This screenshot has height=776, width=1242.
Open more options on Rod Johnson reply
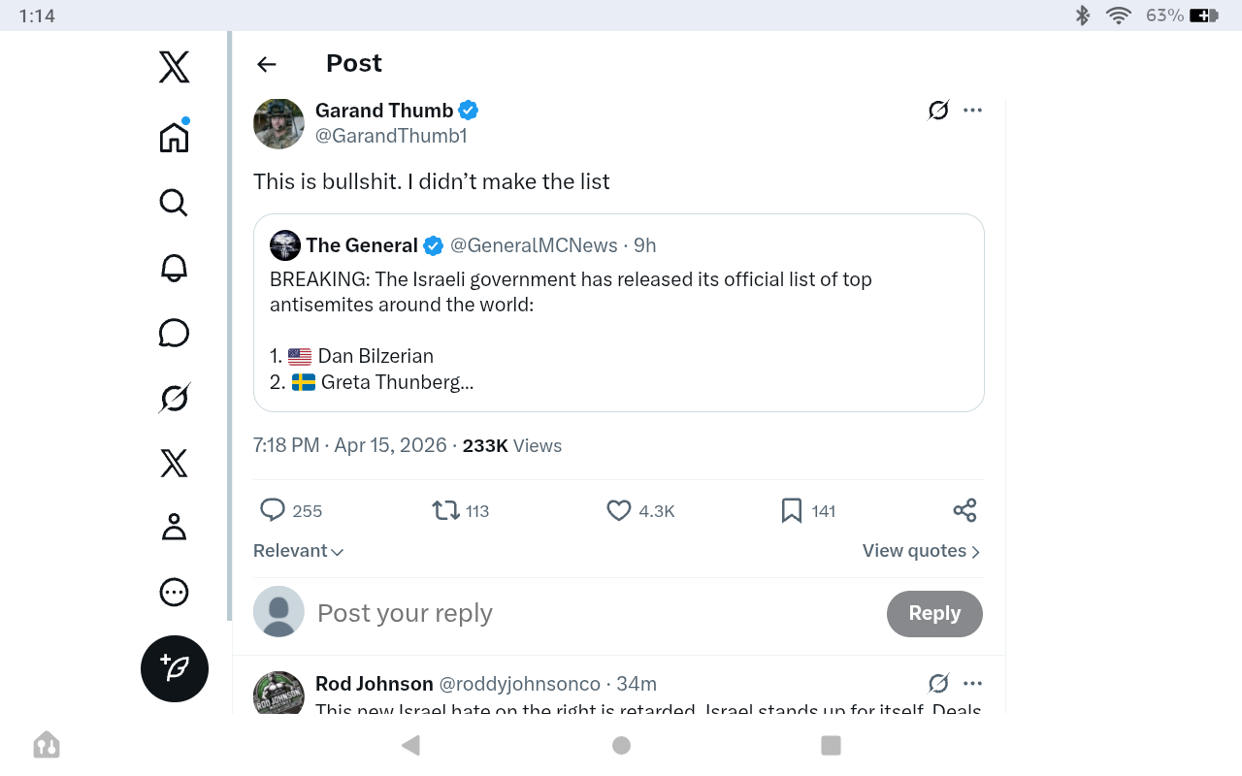(x=972, y=683)
